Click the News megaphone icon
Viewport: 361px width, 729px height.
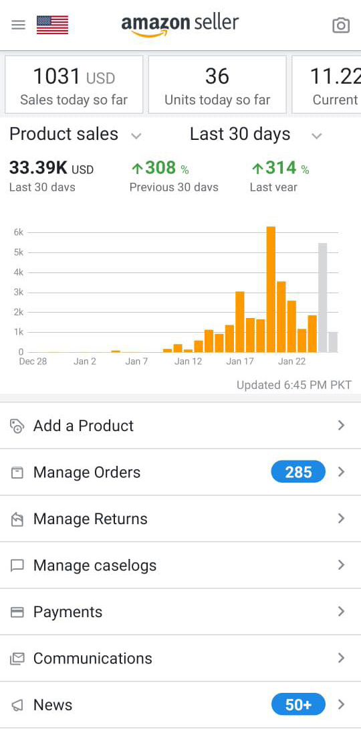click(x=17, y=706)
